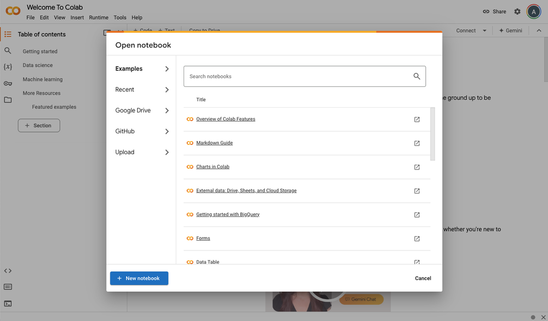This screenshot has width=548, height=321.
Task: Open the Forms notebook link
Action: point(203,238)
